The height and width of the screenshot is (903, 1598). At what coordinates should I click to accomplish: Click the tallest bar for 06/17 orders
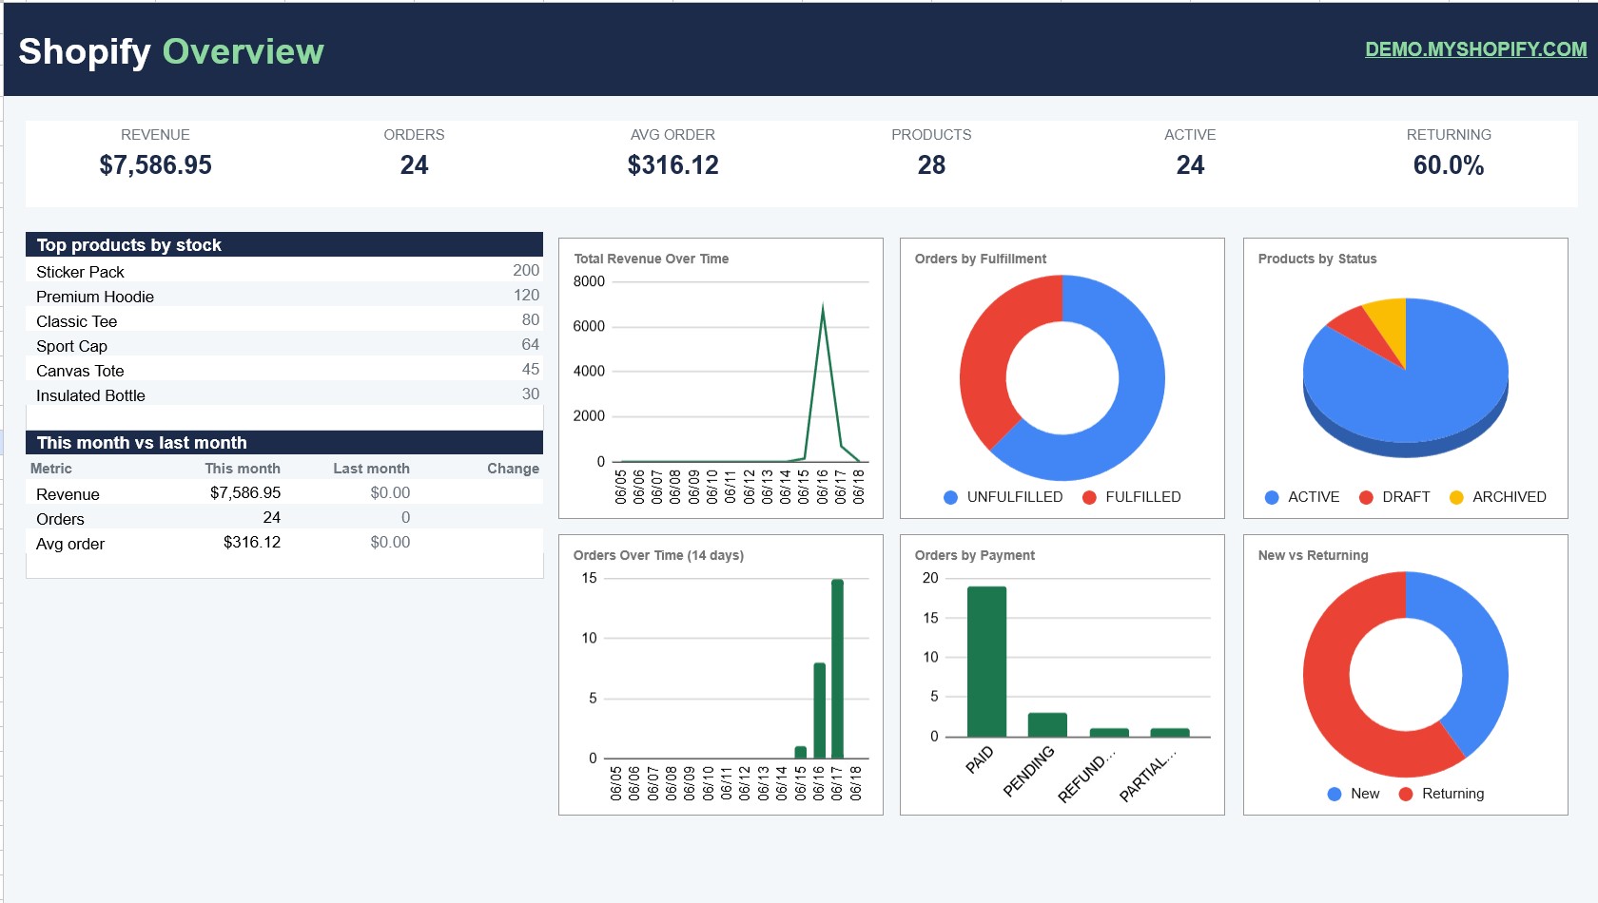click(837, 668)
